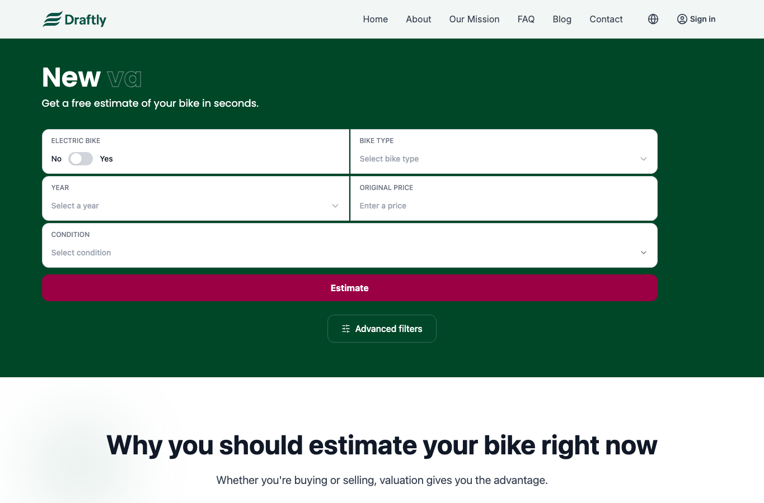
Task: Open the Contact page
Action: [606, 19]
